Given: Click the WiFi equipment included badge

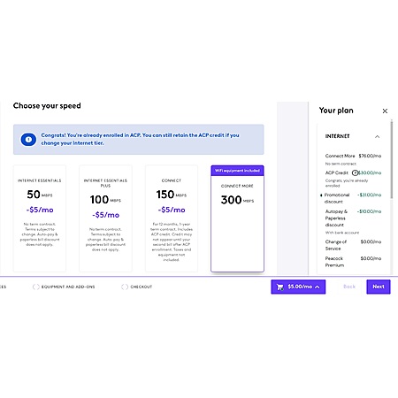Looking at the screenshot, I should click(x=237, y=171).
